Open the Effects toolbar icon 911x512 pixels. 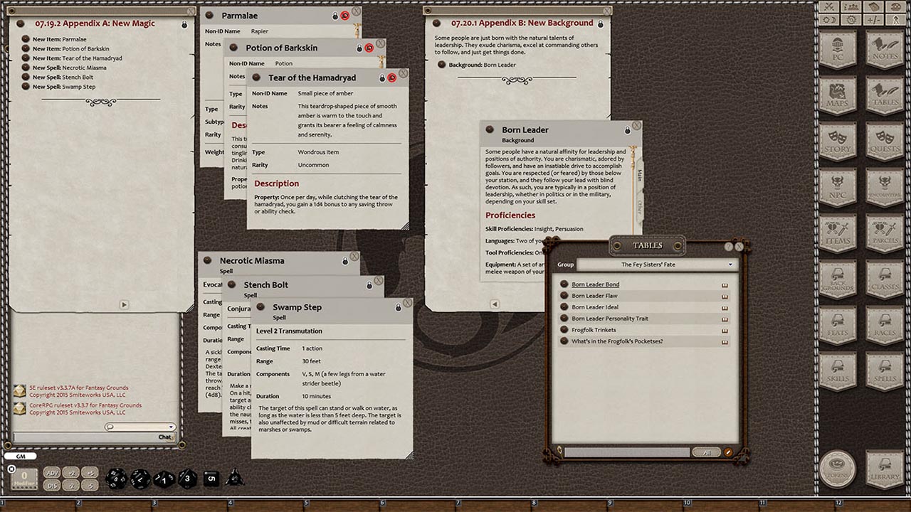click(896, 20)
